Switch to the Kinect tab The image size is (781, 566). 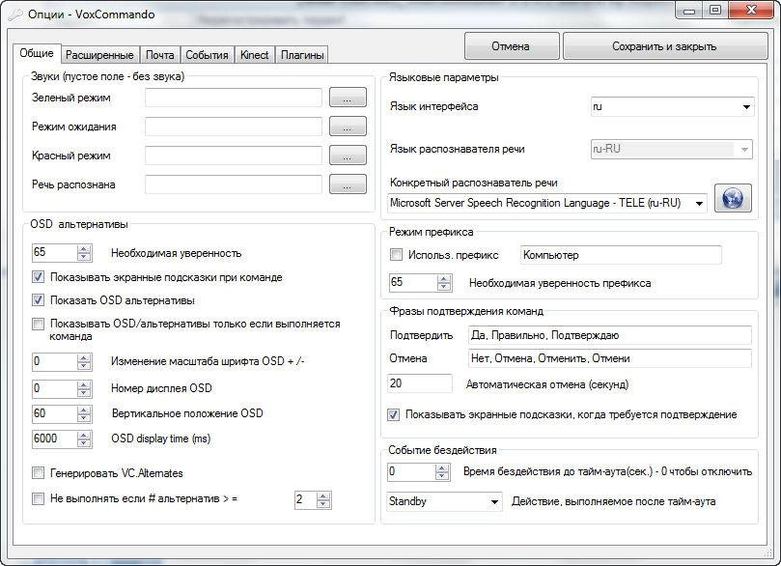[x=255, y=55]
